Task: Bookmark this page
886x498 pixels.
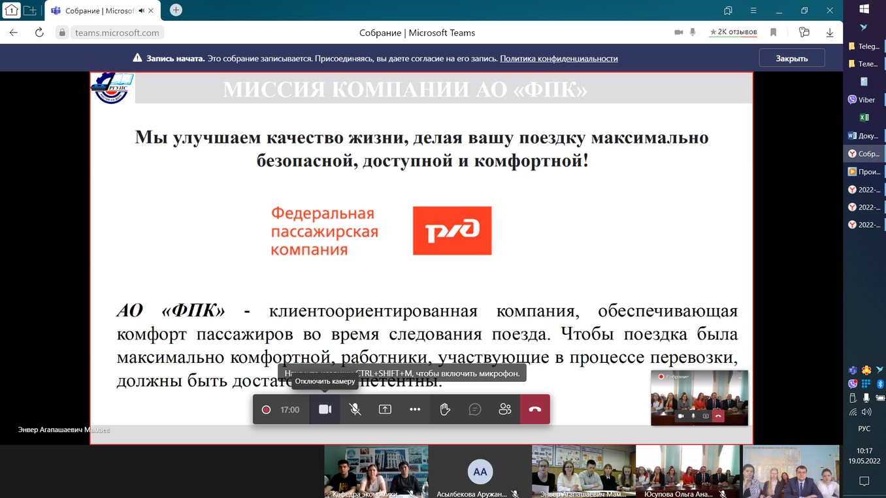Action: click(x=774, y=33)
